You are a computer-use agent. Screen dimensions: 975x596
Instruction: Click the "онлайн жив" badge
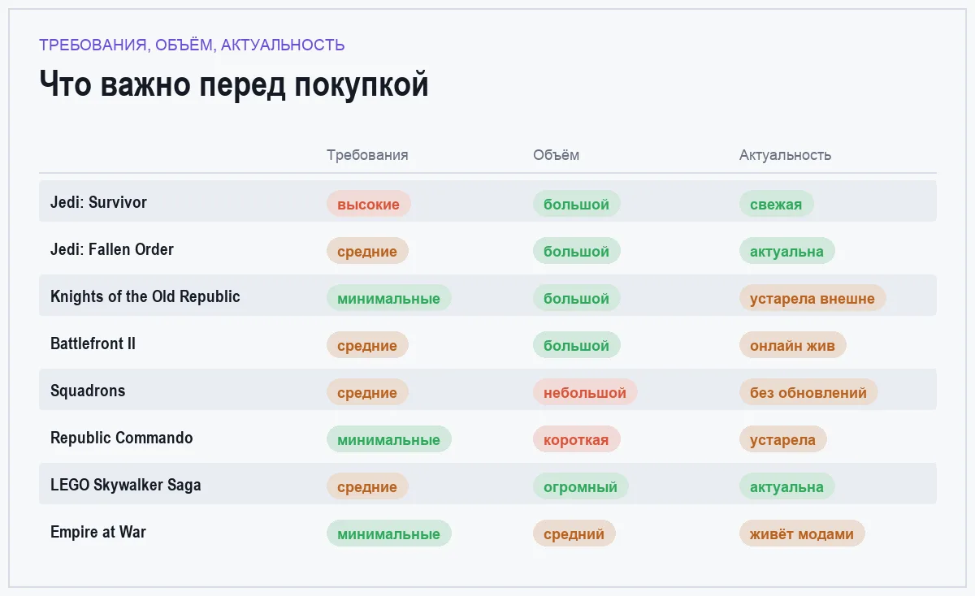(793, 345)
